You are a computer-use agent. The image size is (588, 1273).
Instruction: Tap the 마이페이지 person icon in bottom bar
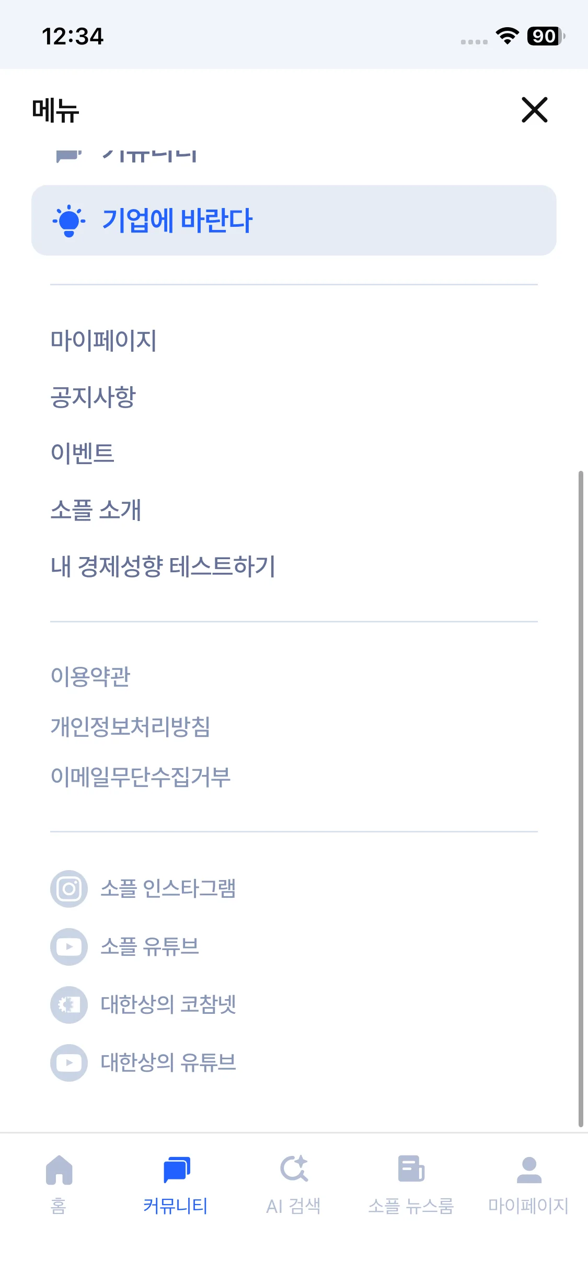point(529,1170)
